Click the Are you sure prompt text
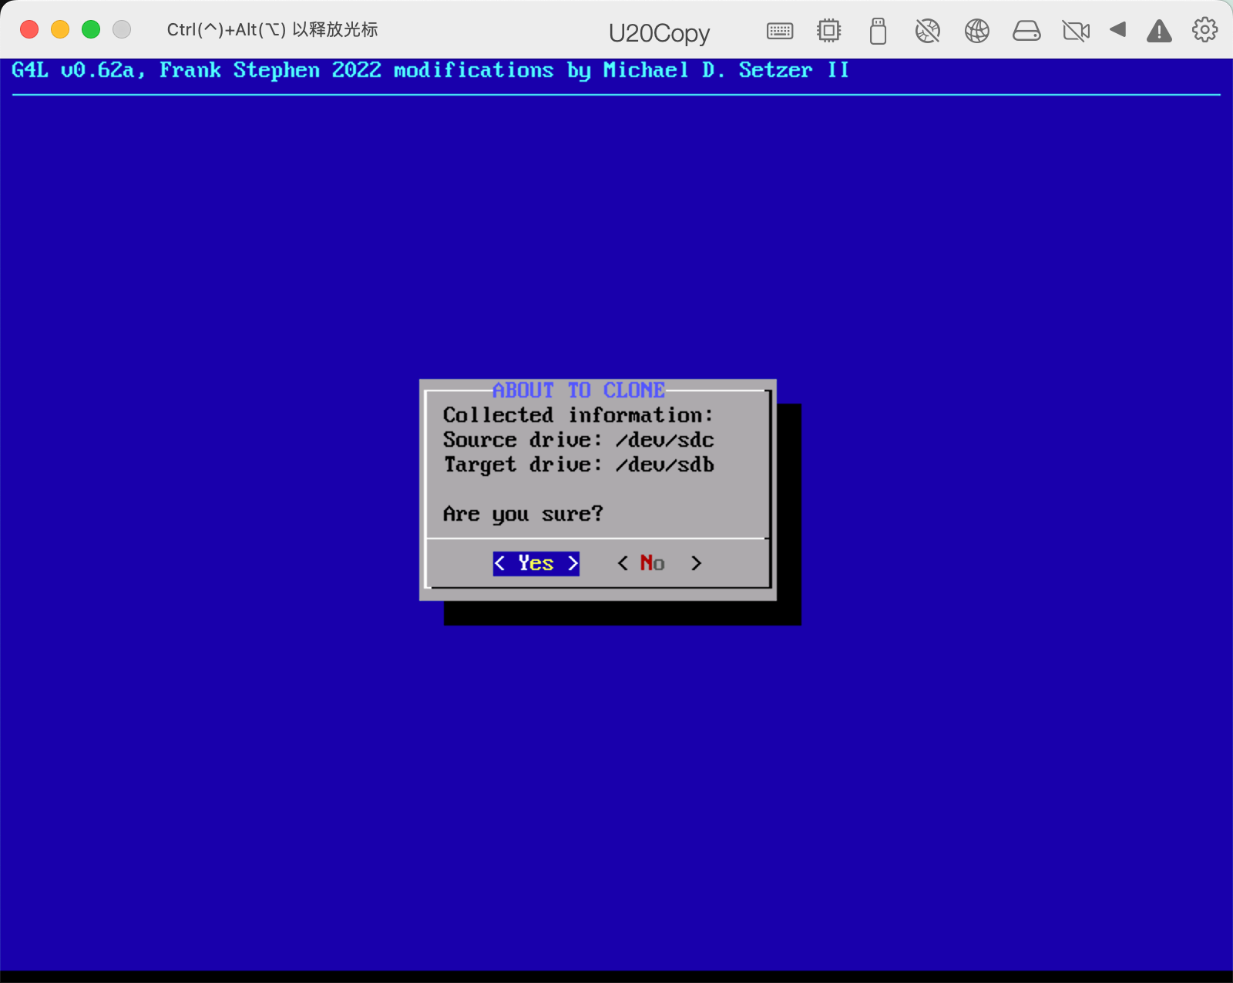Image resolution: width=1233 pixels, height=983 pixels. click(x=522, y=514)
